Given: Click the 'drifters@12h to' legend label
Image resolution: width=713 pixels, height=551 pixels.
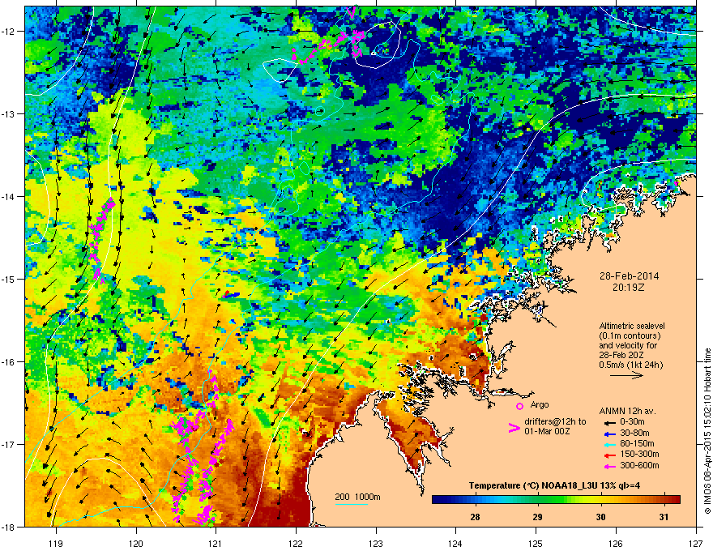Looking at the screenshot, I should 555,422.
